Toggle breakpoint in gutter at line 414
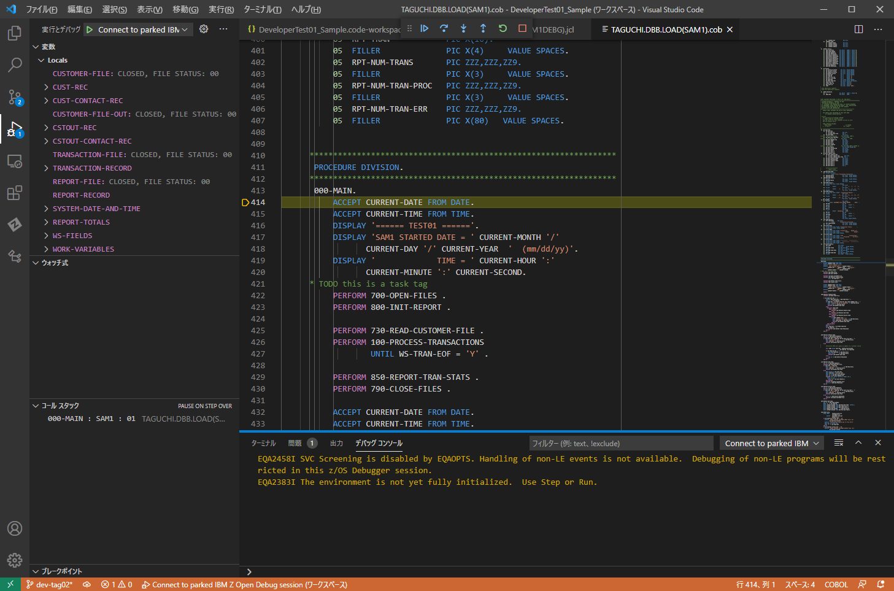The height and width of the screenshot is (591, 894). (x=245, y=203)
